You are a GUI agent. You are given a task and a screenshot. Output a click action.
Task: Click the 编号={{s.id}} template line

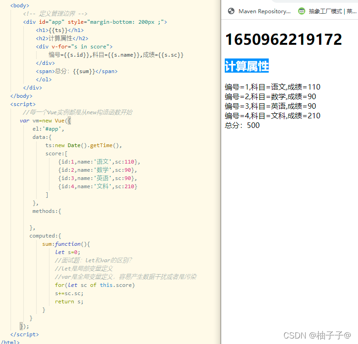click(x=116, y=55)
